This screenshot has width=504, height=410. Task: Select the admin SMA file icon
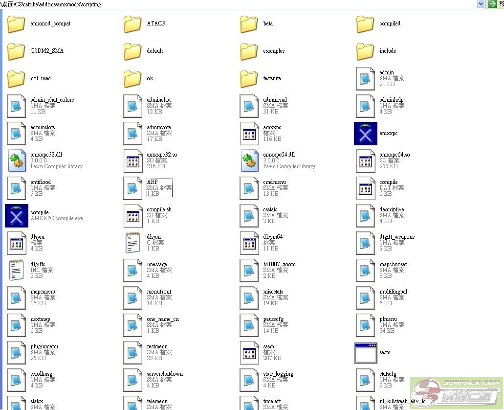[x=366, y=78]
